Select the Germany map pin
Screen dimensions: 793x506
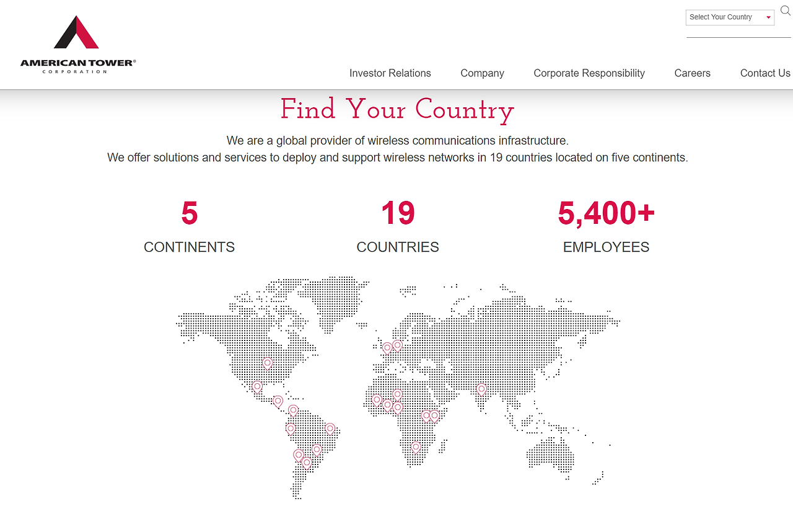pos(397,345)
